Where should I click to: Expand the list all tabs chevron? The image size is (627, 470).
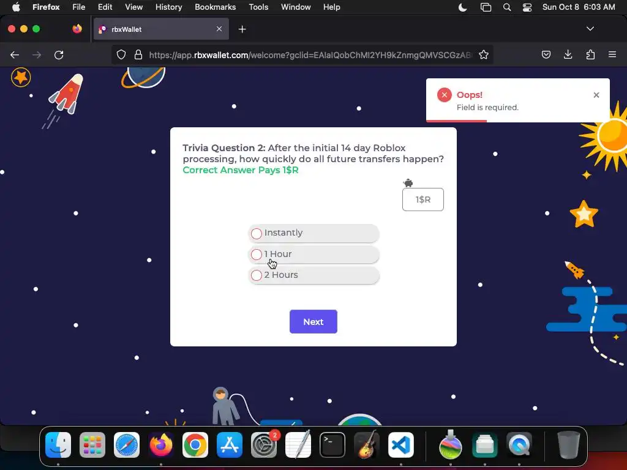[590, 29]
